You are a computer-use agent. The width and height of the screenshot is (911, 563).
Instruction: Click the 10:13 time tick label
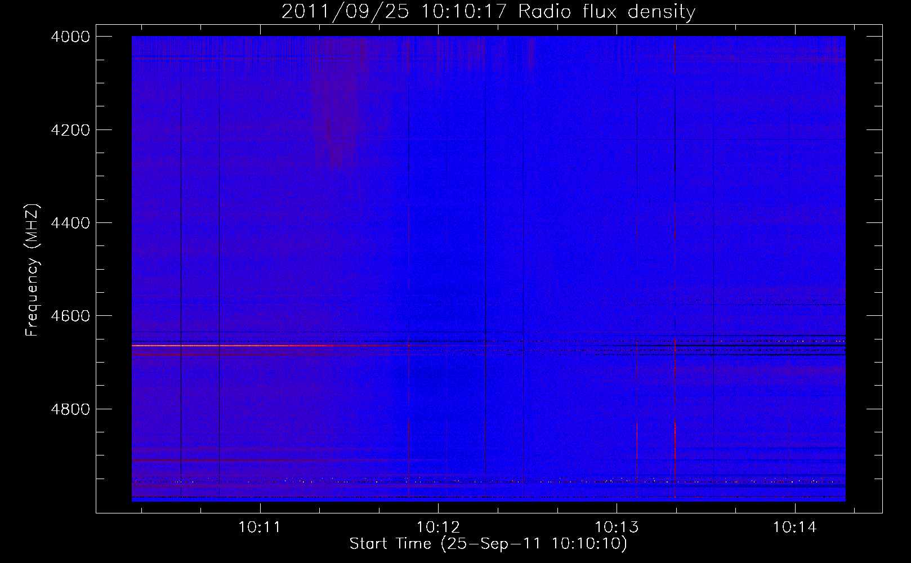point(617,527)
